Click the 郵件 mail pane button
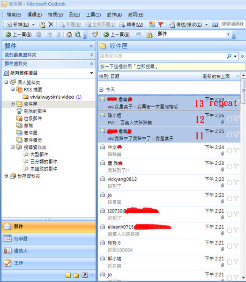This screenshot has height=282, width=246. (49, 227)
